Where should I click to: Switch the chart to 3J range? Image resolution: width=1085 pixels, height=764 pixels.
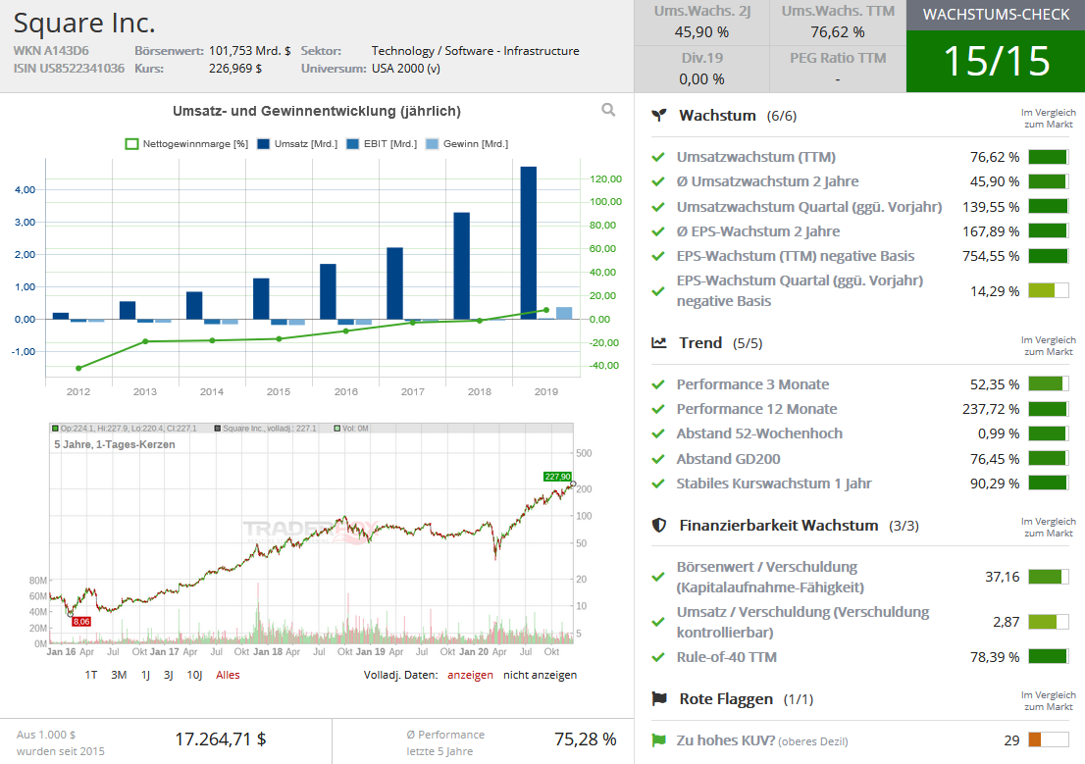(168, 675)
